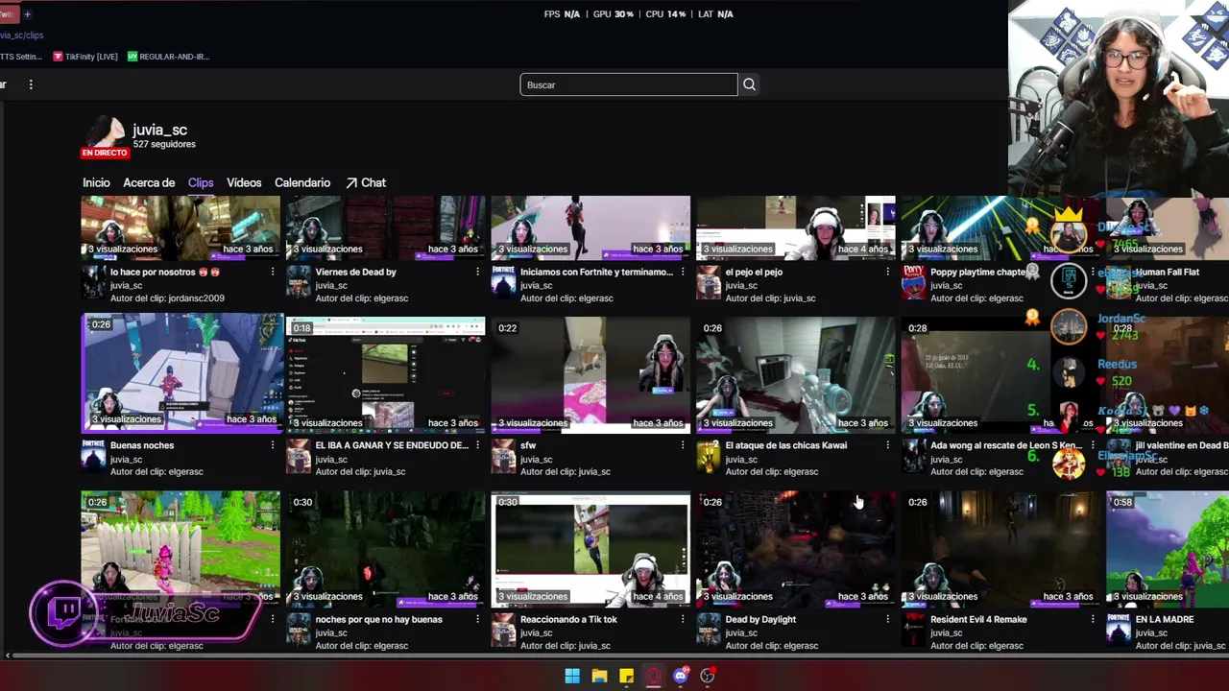
Task: Click the Fortnite icon beside 'EN LA MADRE'
Action: [x=1119, y=631]
